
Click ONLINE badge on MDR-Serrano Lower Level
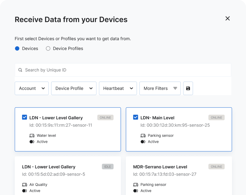tap(217, 167)
